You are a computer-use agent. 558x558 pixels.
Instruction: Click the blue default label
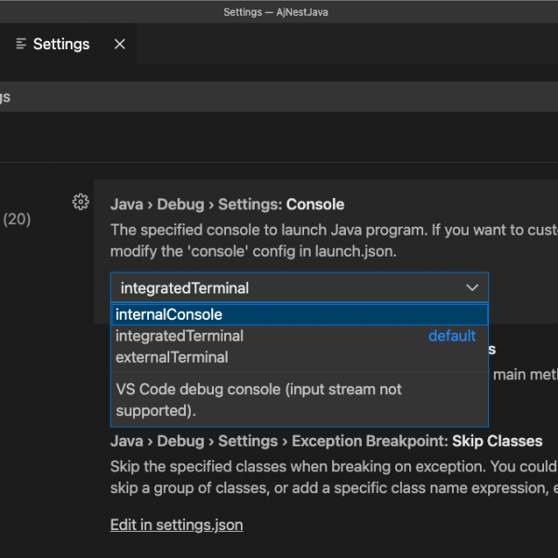pyautogui.click(x=452, y=336)
